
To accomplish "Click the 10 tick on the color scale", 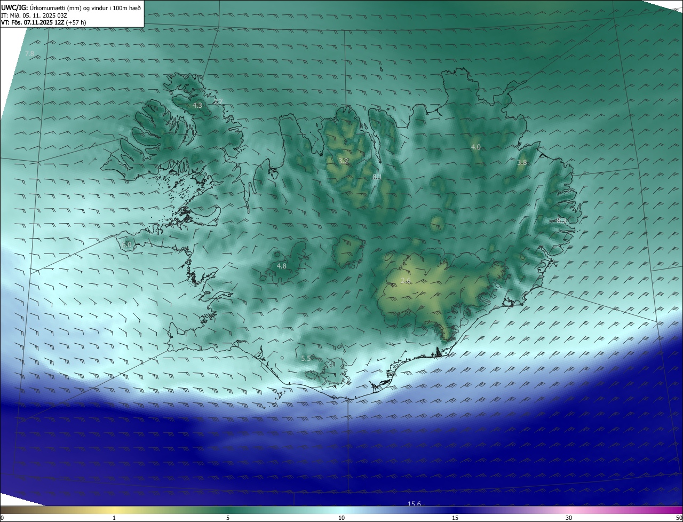I will [x=341, y=518].
